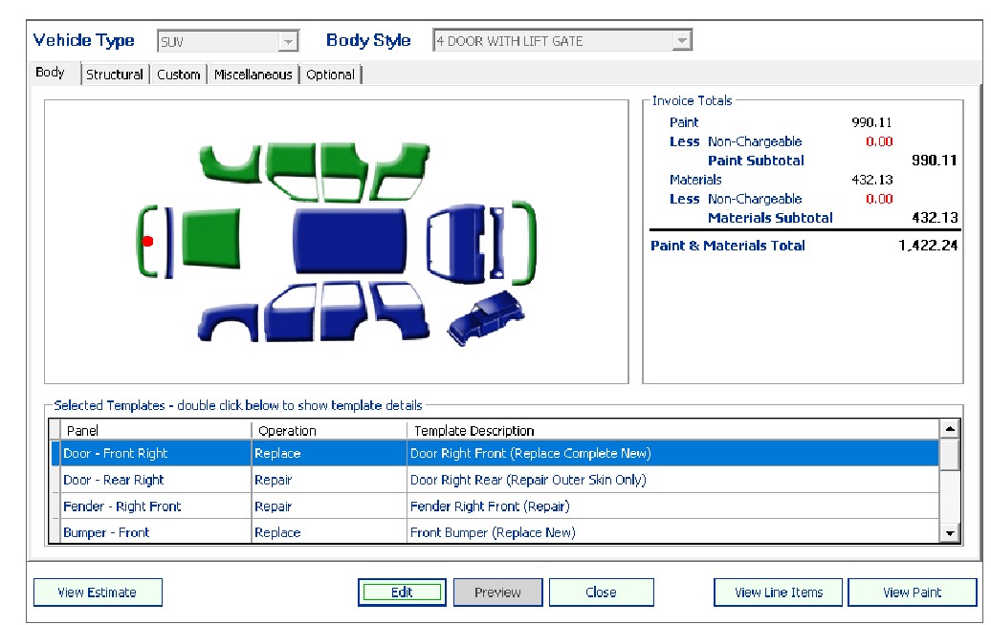This screenshot has height=625, width=991.
Task: Click the blue roof panel graphic
Action: (x=351, y=240)
